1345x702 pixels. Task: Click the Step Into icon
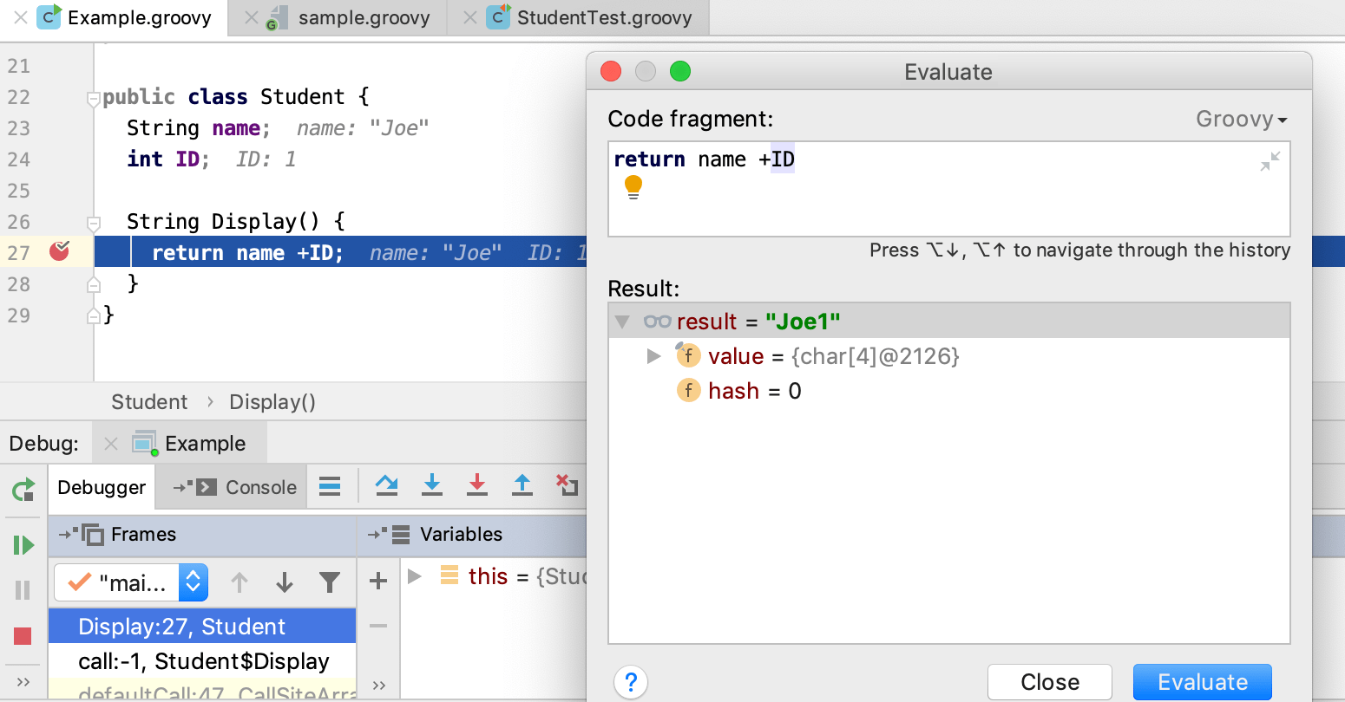pyautogui.click(x=431, y=485)
